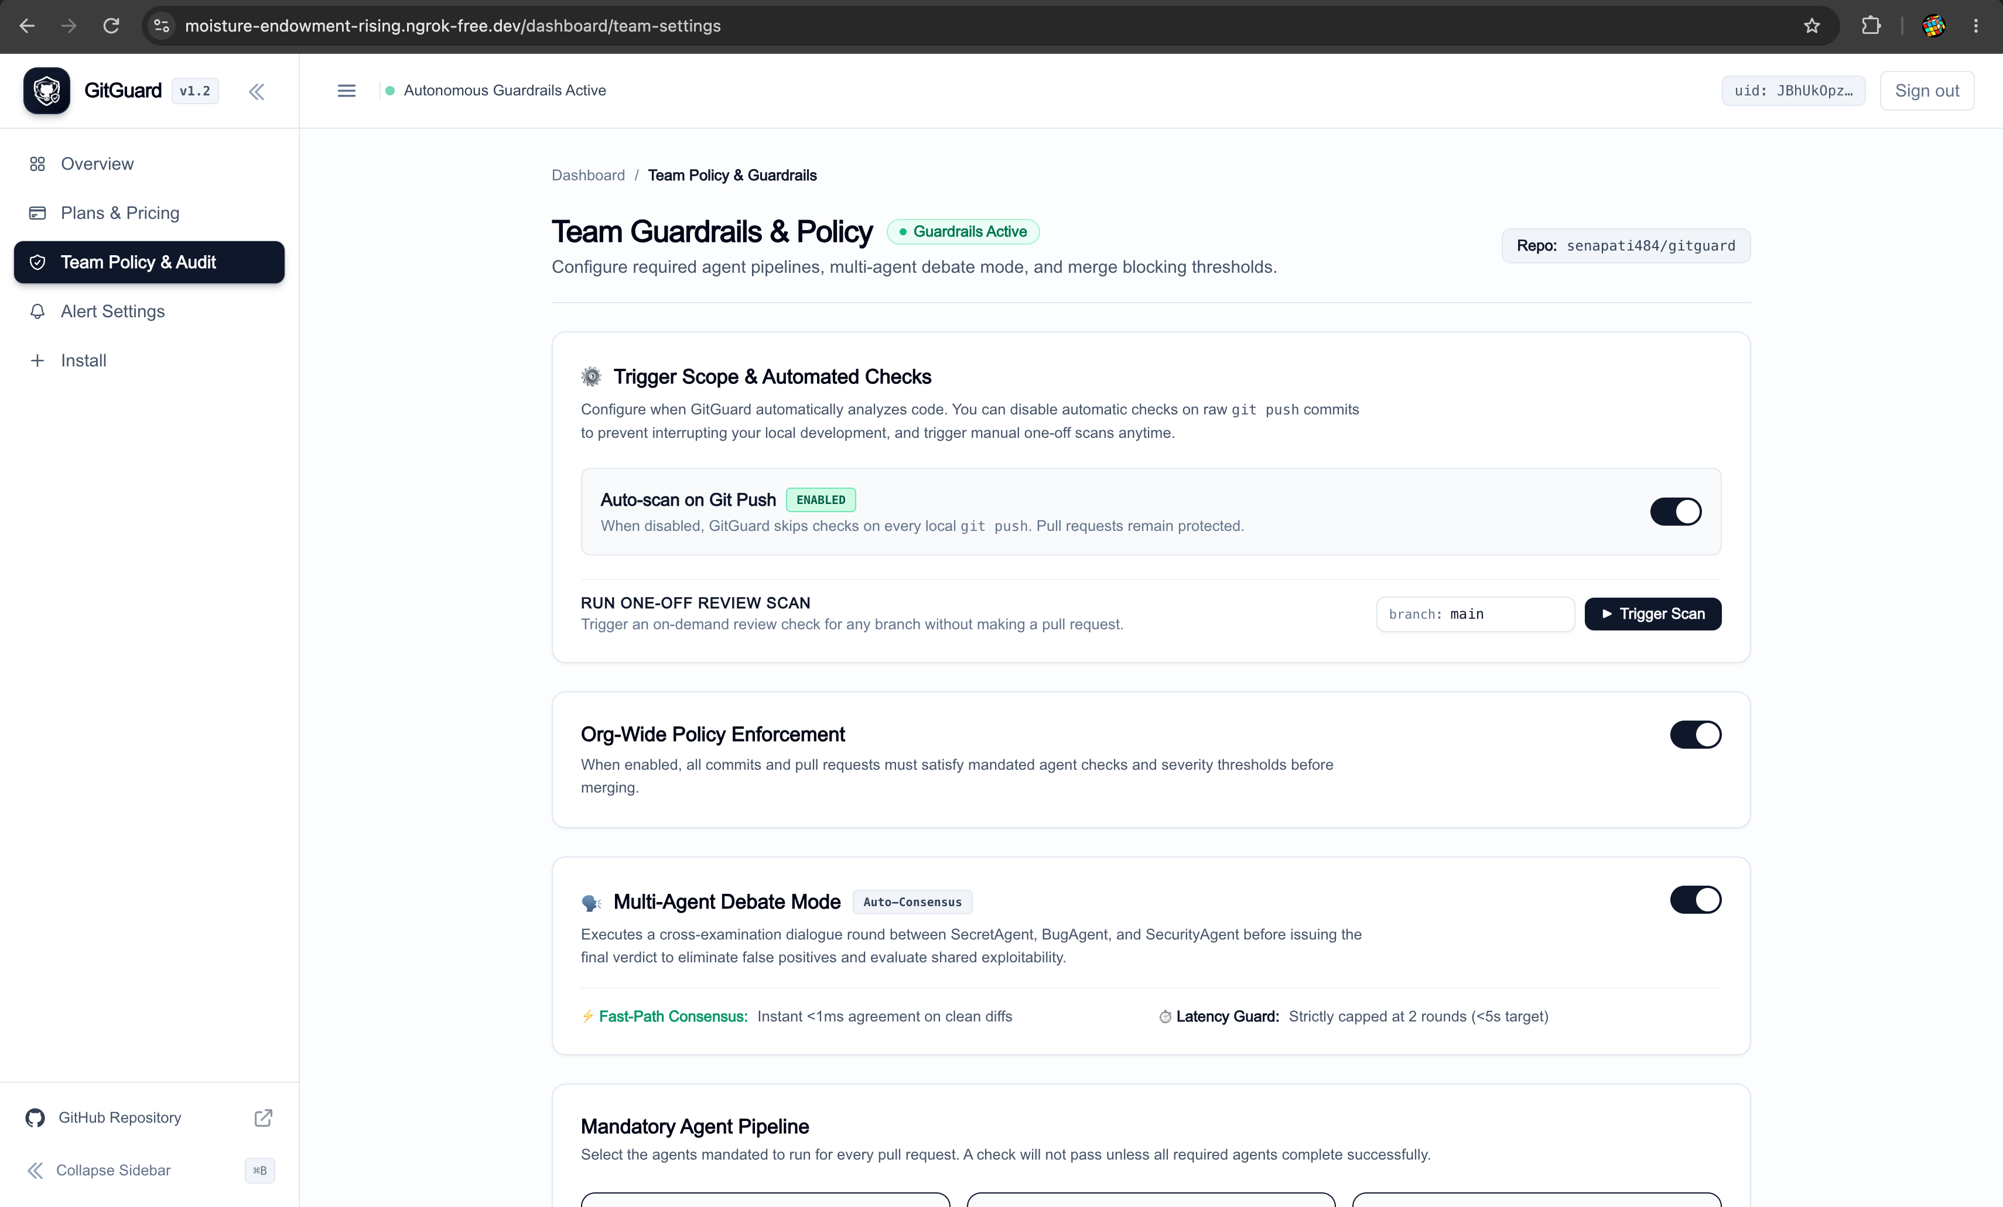Click the GitHub octocat icon
The width and height of the screenshot is (2003, 1207).
35,1117
